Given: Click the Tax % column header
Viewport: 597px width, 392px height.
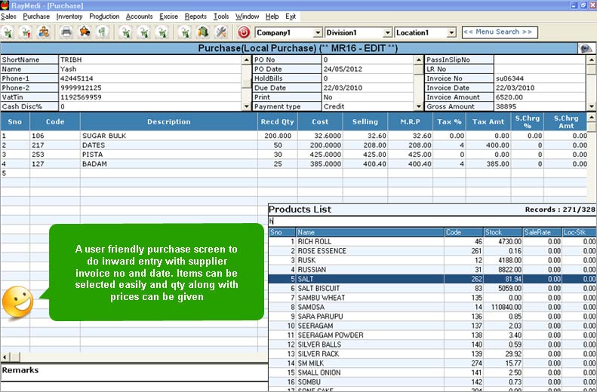Looking at the screenshot, I should (x=449, y=122).
